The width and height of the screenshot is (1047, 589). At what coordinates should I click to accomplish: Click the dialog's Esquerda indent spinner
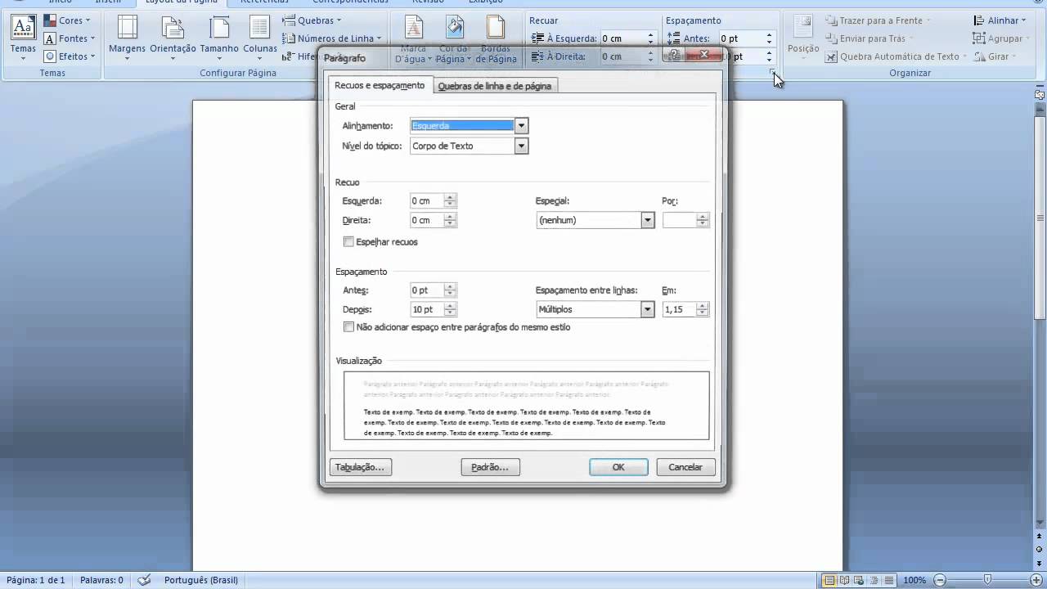[x=450, y=200]
